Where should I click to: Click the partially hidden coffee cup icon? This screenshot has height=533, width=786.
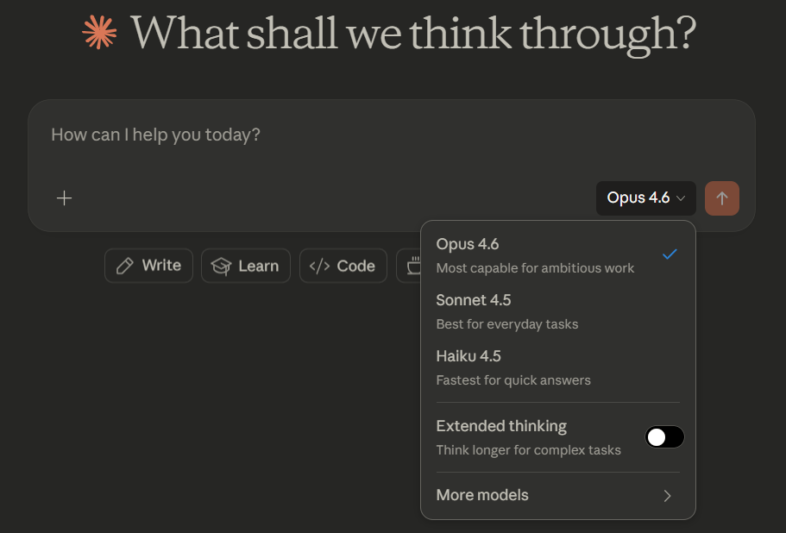(412, 266)
